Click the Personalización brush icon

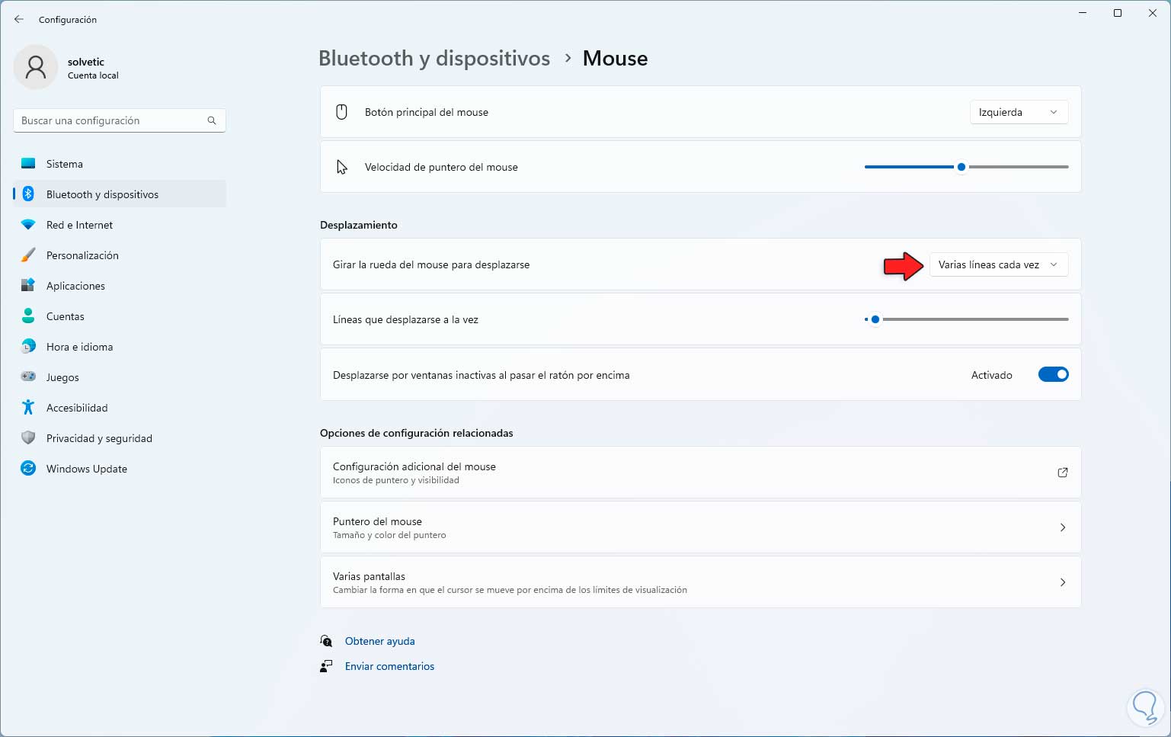pyautogui.click(x=28, y=255)
